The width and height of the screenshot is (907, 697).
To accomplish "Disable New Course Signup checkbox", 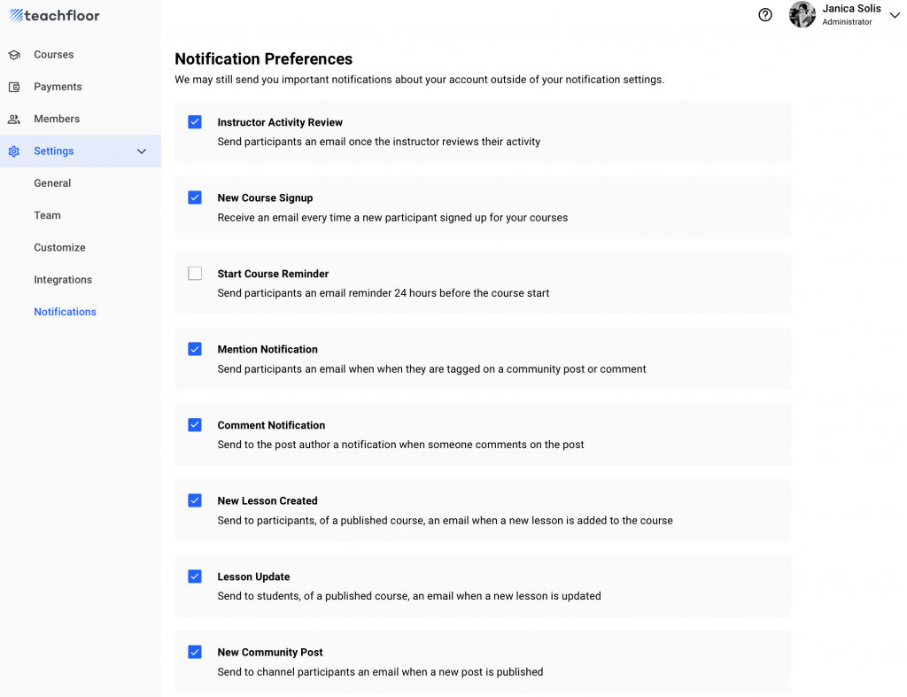I will (195, 197).
